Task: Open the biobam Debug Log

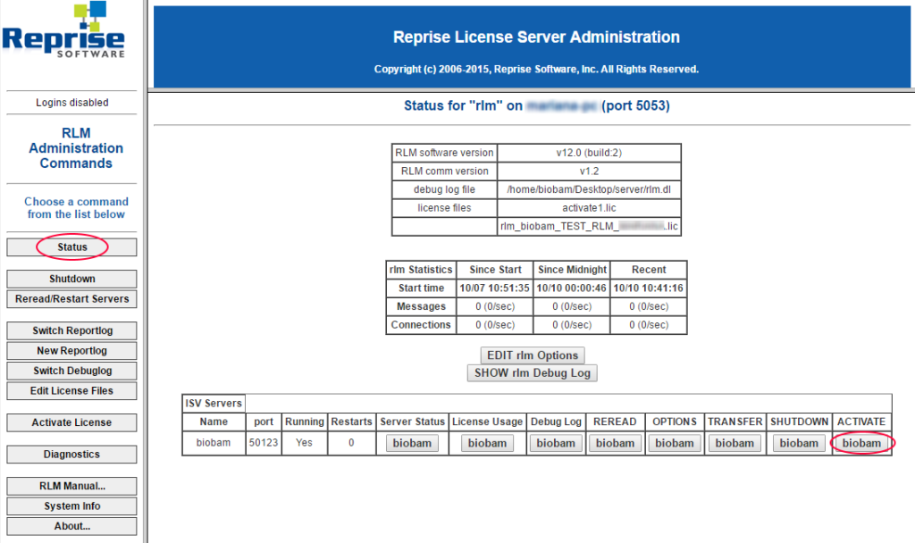Action: point(555,442)
